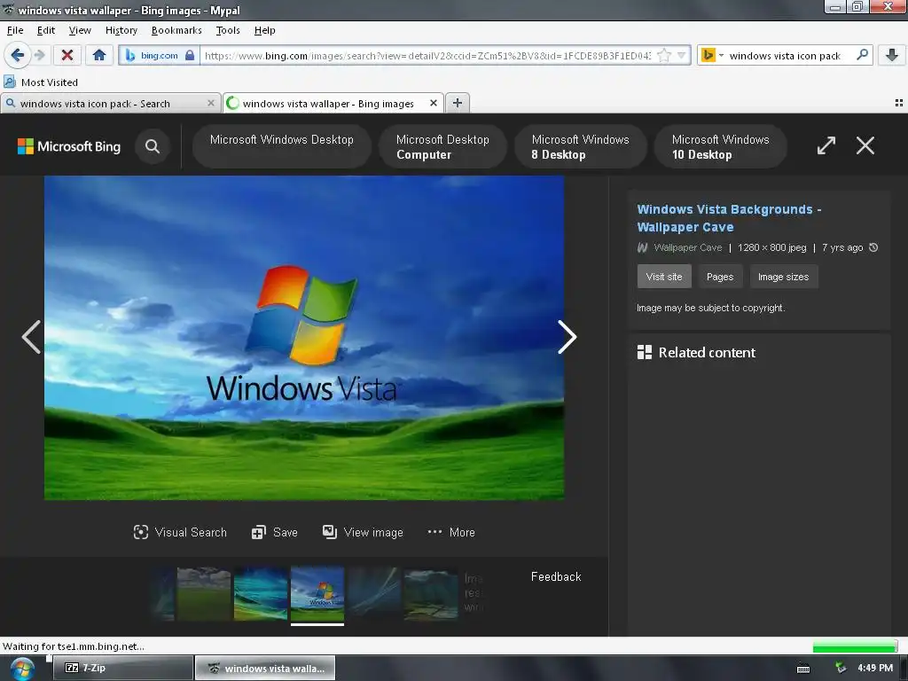Show the list of all tabs

point(899,103)
